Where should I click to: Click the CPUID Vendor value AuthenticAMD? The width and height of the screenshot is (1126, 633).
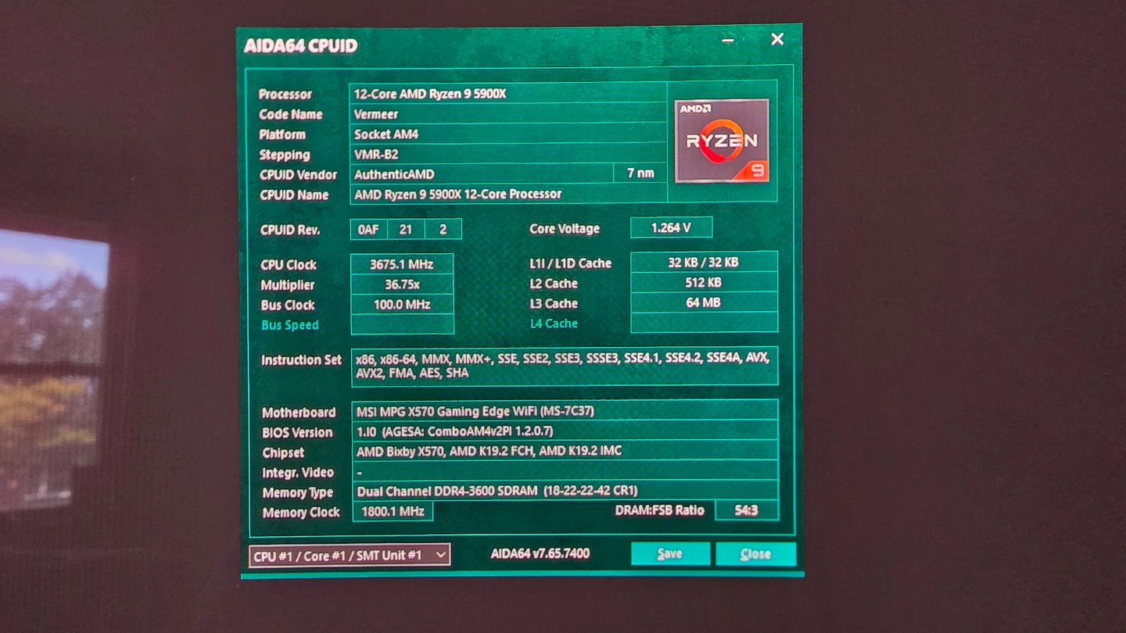coord(482,174)
